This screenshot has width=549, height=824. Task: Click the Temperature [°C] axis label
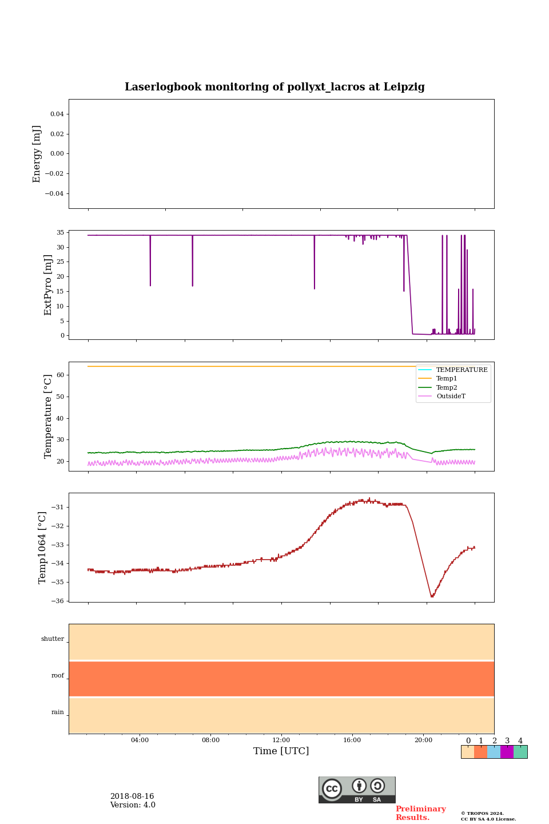[48, 416]
